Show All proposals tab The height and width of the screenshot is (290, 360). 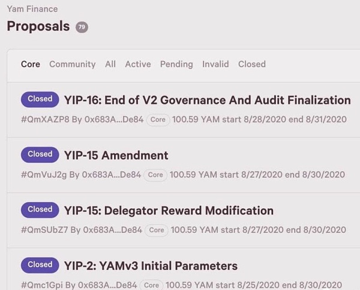point(110,64)
